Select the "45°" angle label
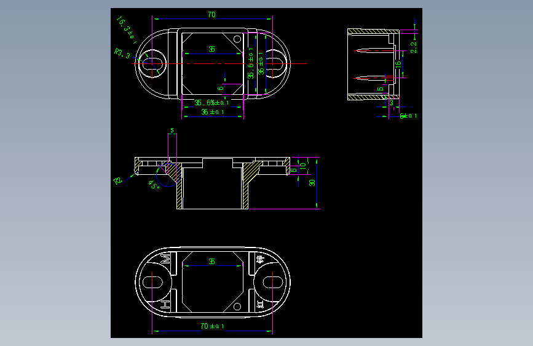 pyautogui.click(x=154, y=185)
